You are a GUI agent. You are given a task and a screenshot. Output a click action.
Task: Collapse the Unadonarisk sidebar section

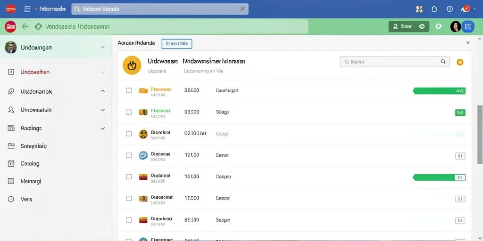pos(102,91)
